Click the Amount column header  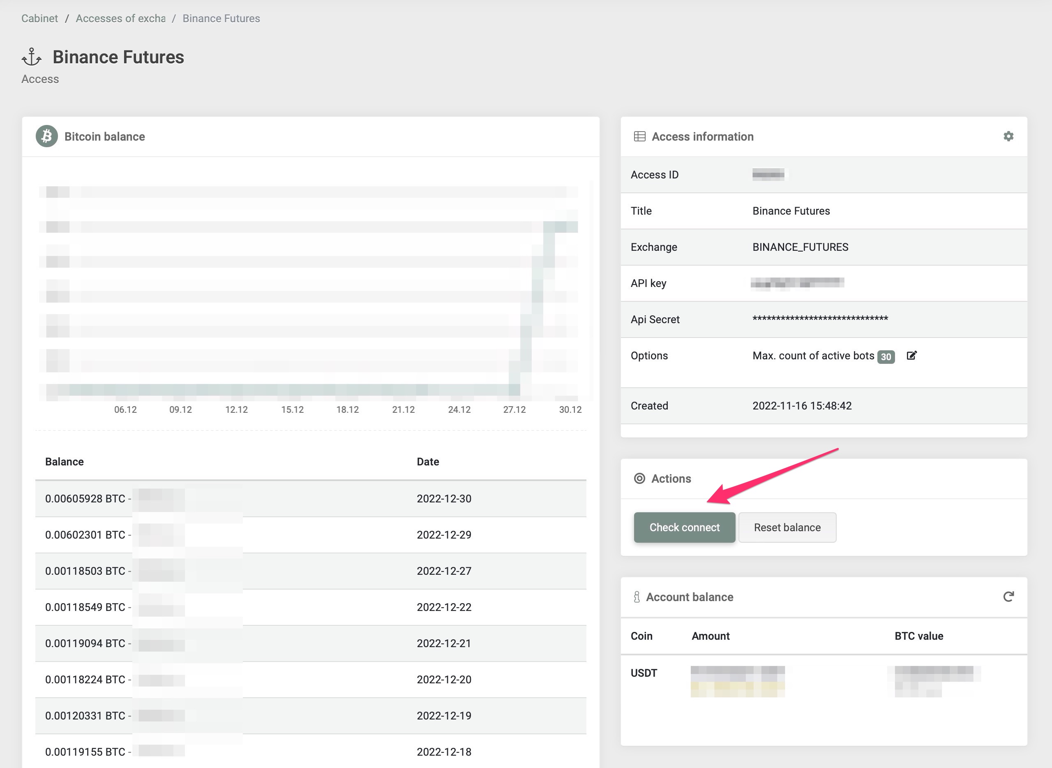pos(711,636)
